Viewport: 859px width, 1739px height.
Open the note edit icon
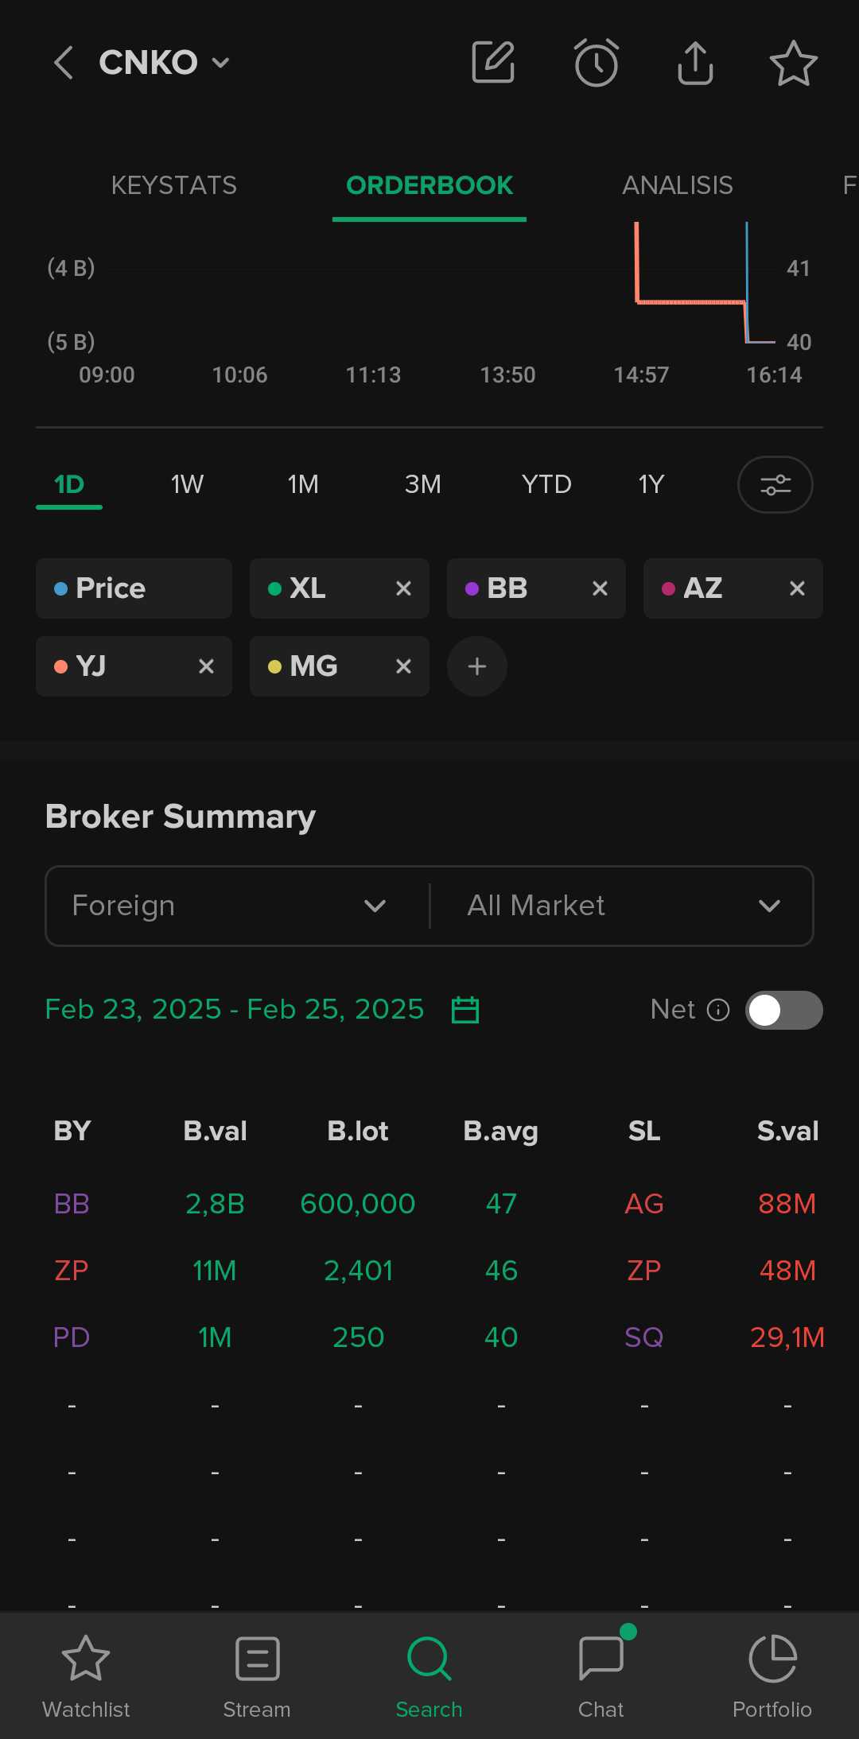coord(493,63)
